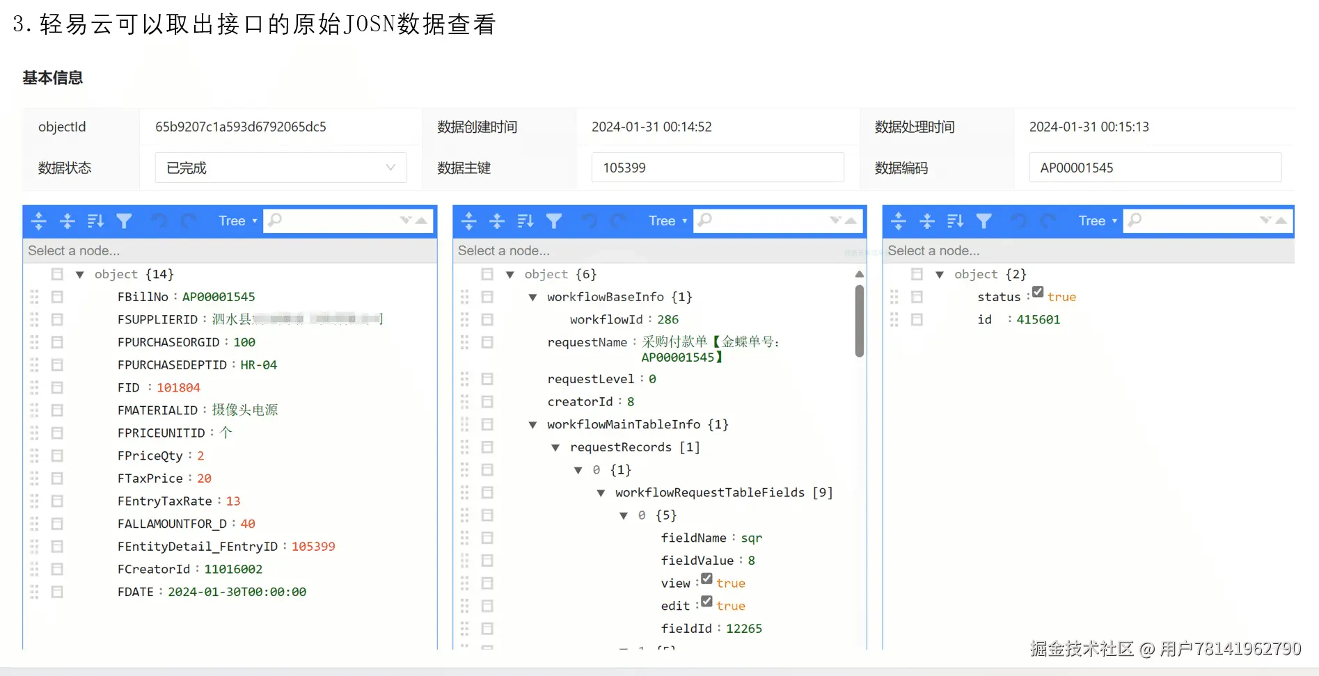This screenshot has width=1319, height=676.
Task: Click the 数据主键 input field
Action: pyautogui.click(x=718, y=168)
